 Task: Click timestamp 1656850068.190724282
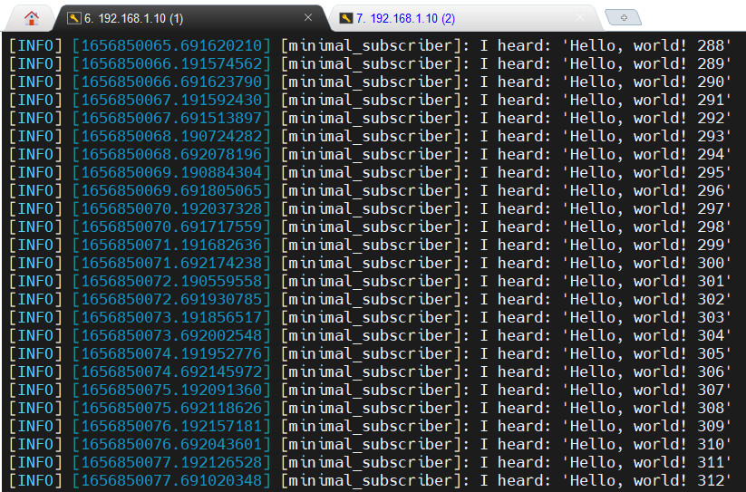click(171, 137)
